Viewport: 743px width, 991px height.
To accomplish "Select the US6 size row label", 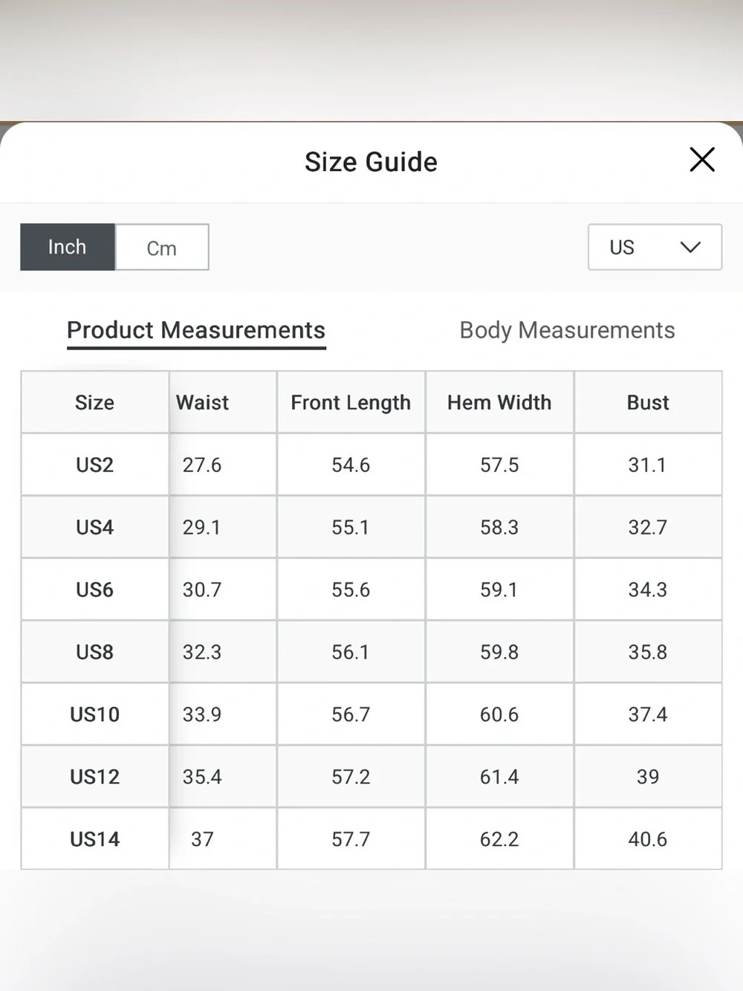I will pyautogui.click(x=95, y=590).
